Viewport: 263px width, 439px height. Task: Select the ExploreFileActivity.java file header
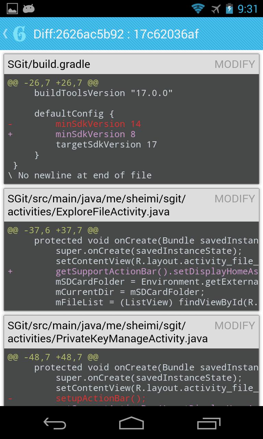(x=97, y=205)
